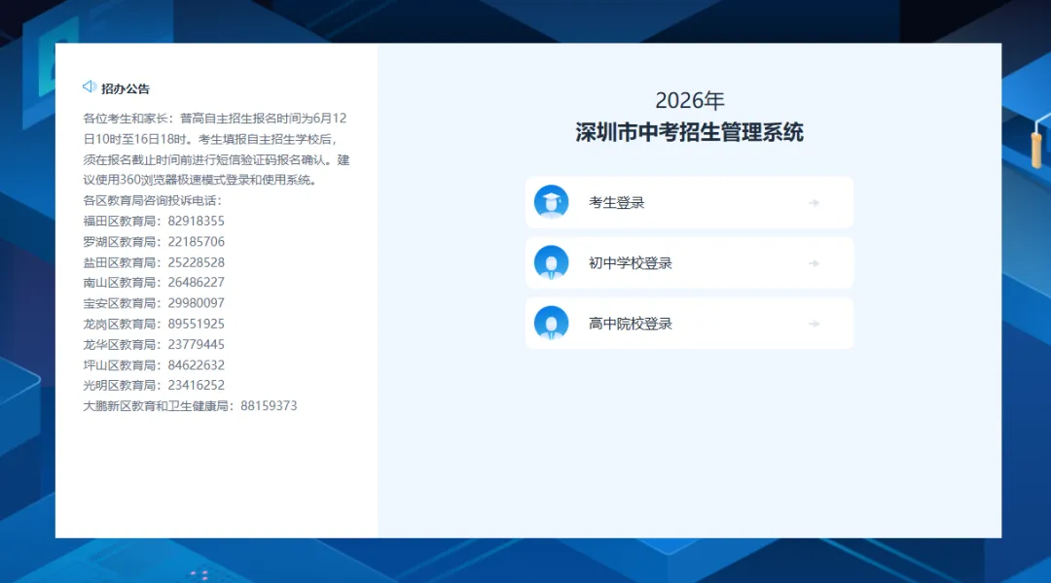The width and height of the screenshot is (1051, 583).
Task: Click the 2026年 title text
Action: (690, 100)
